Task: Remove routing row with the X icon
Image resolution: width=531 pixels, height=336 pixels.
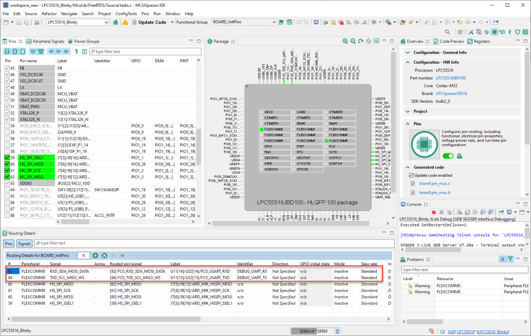Action: tap(104, 256)
